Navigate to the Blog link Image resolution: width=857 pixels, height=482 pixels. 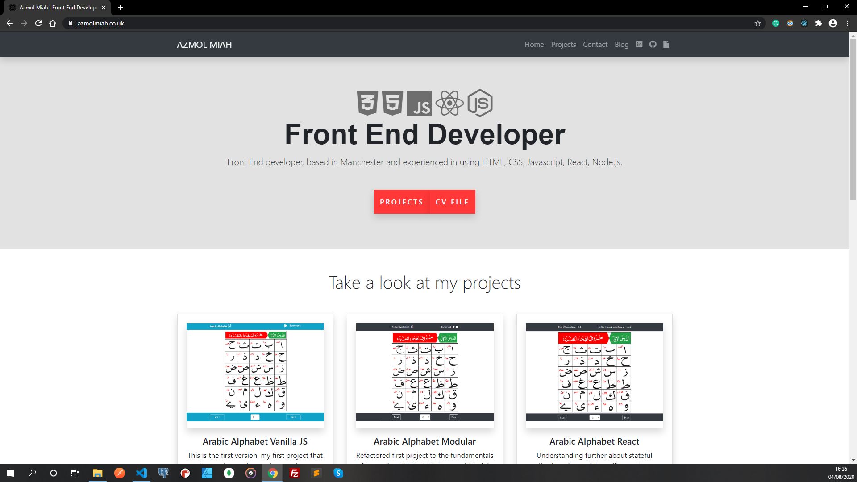click(621, 44)
